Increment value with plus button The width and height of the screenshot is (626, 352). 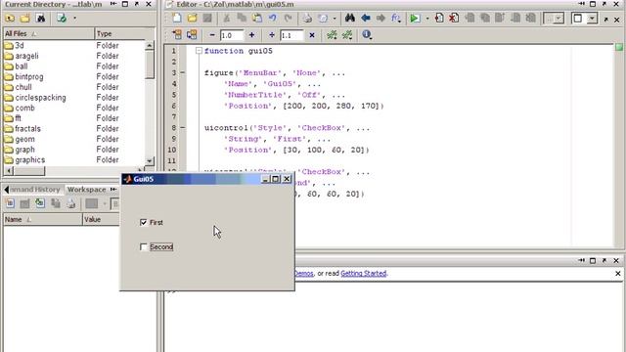(x=251, y=35)
